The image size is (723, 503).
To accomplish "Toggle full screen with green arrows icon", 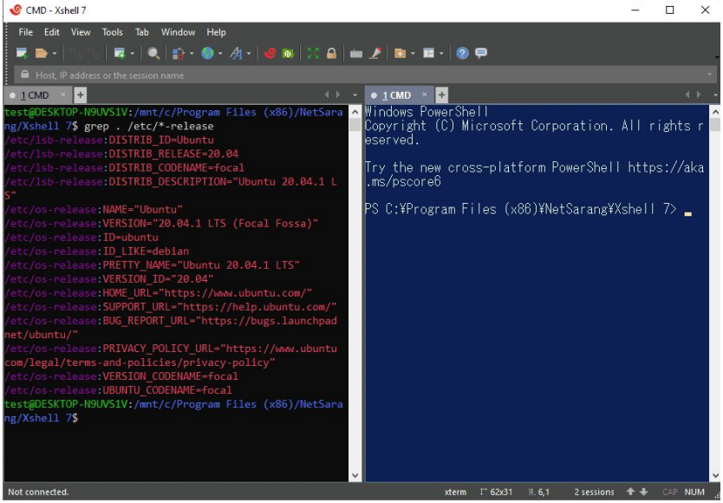I will pyautogui.click(x=313, y=53).
